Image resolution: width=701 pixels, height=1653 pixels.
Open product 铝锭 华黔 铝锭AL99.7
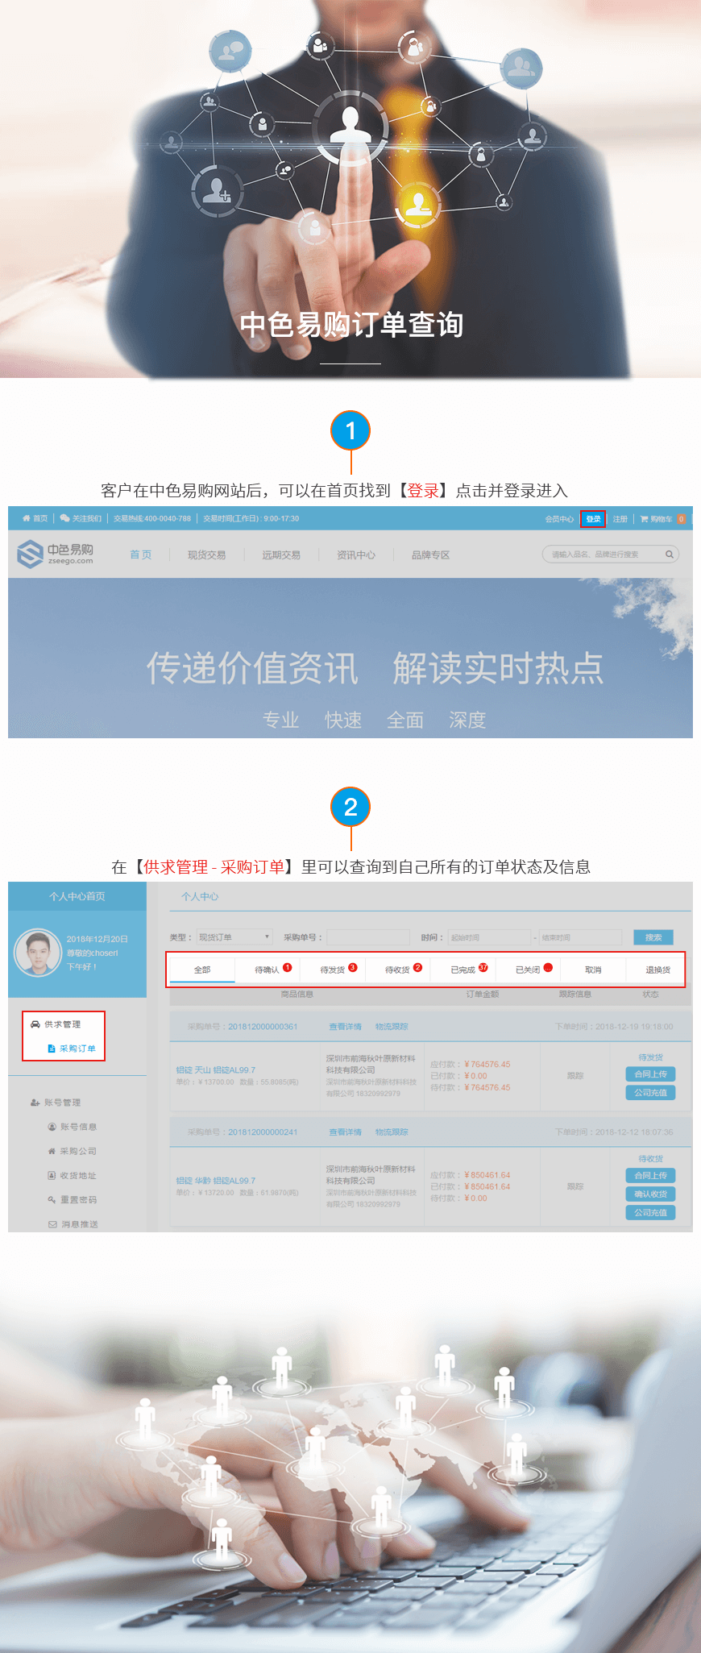216,1181
